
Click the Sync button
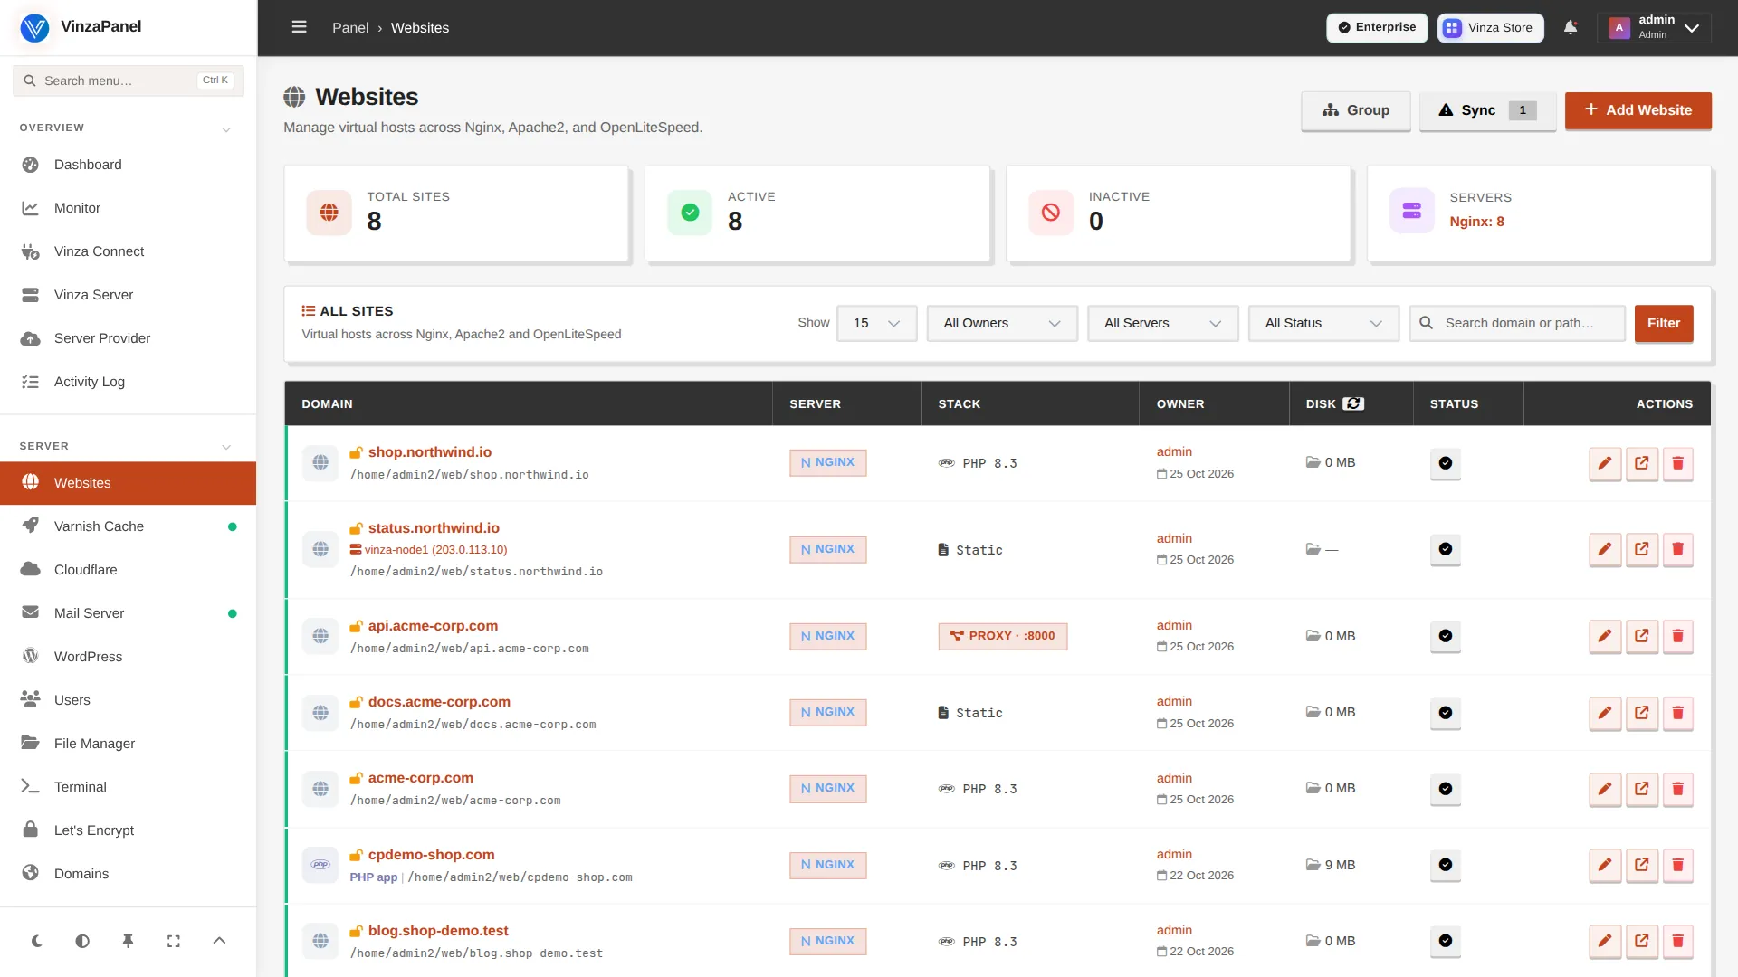[1487, 110]
